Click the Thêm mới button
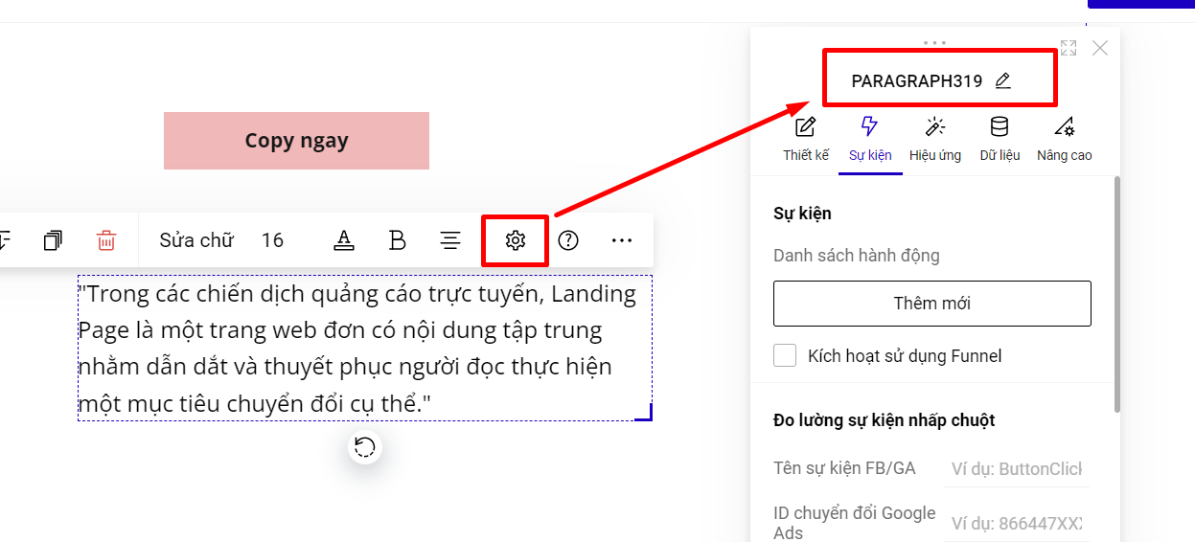Screen dimensions: 1195x542 (x=931, y=304)
